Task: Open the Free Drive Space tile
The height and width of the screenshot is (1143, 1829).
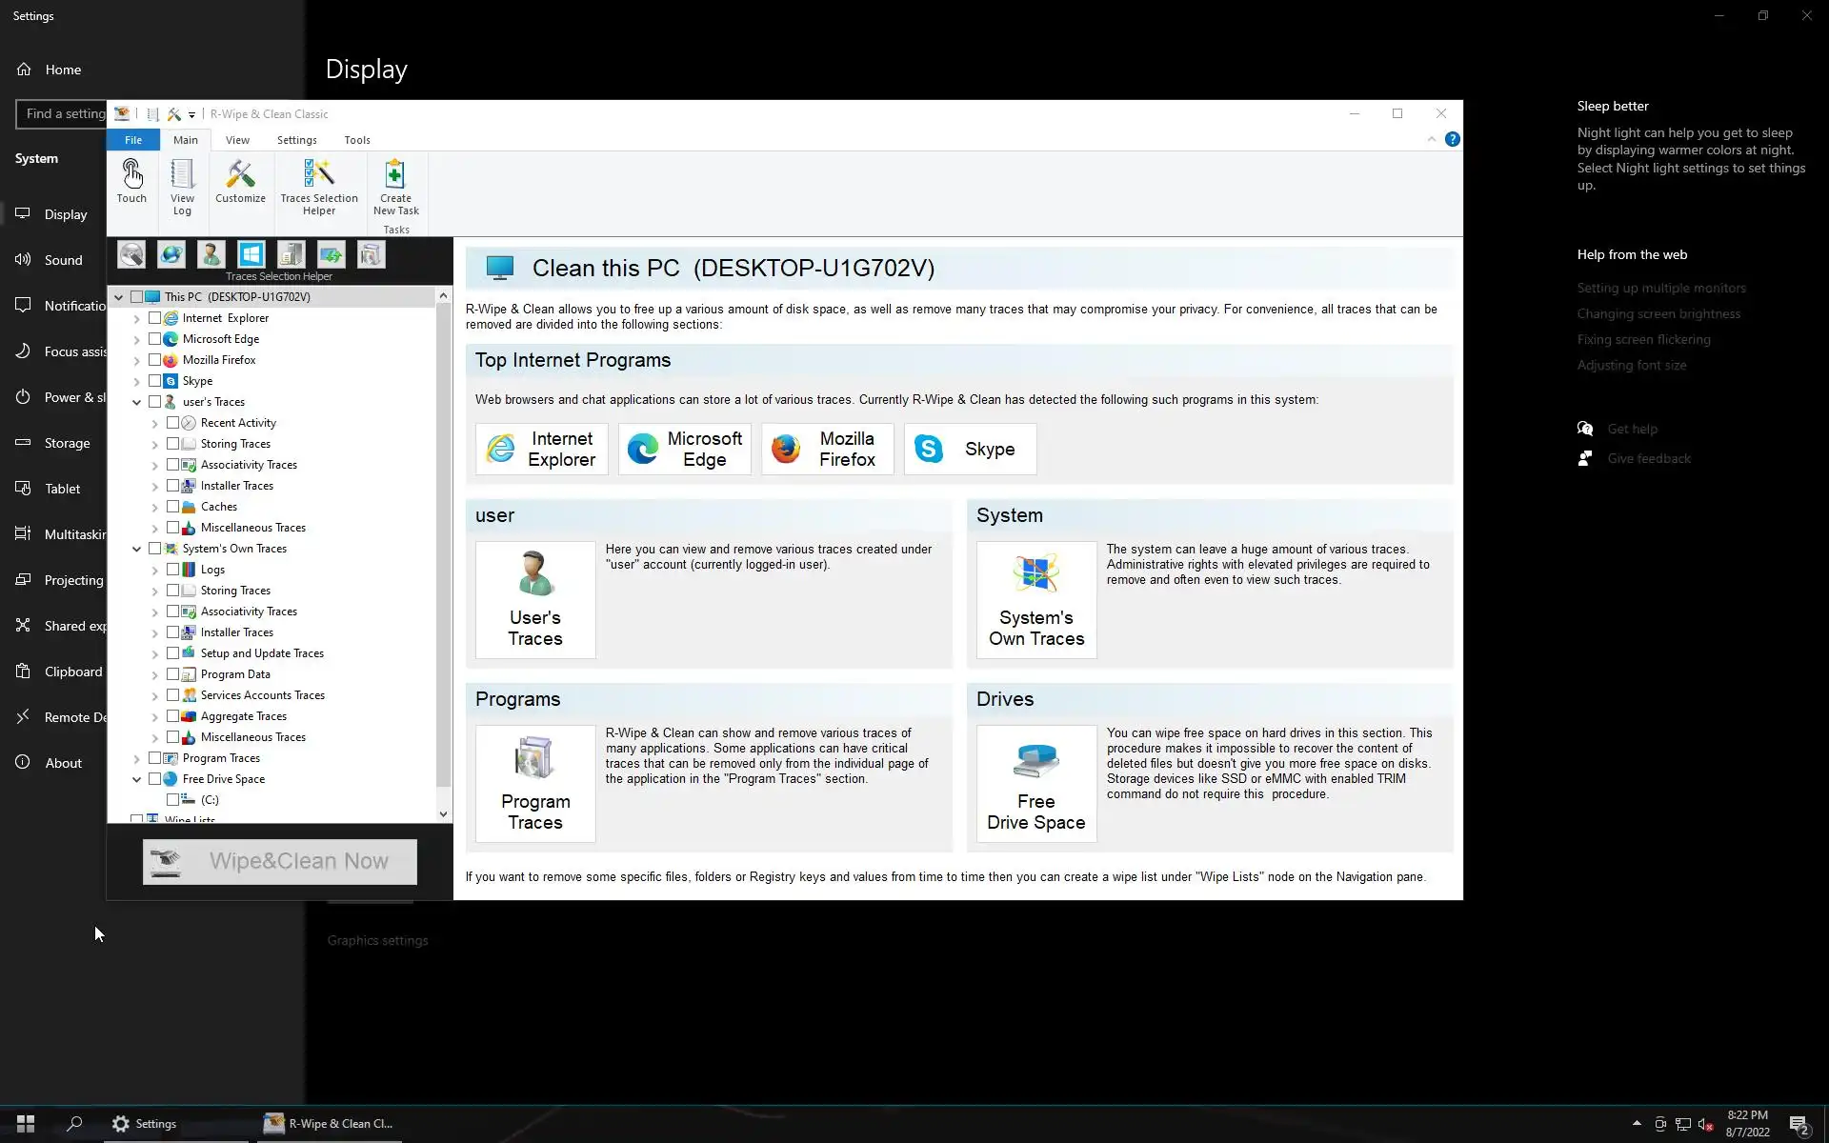Action: 1035,783
